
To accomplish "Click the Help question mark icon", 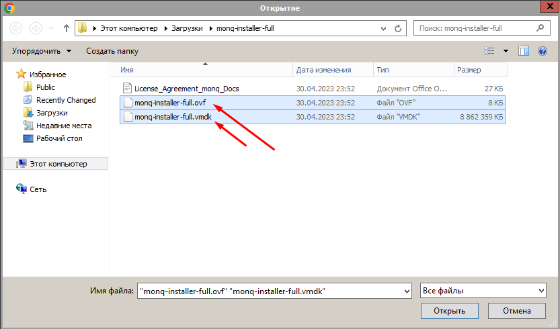I will (542, 51).
